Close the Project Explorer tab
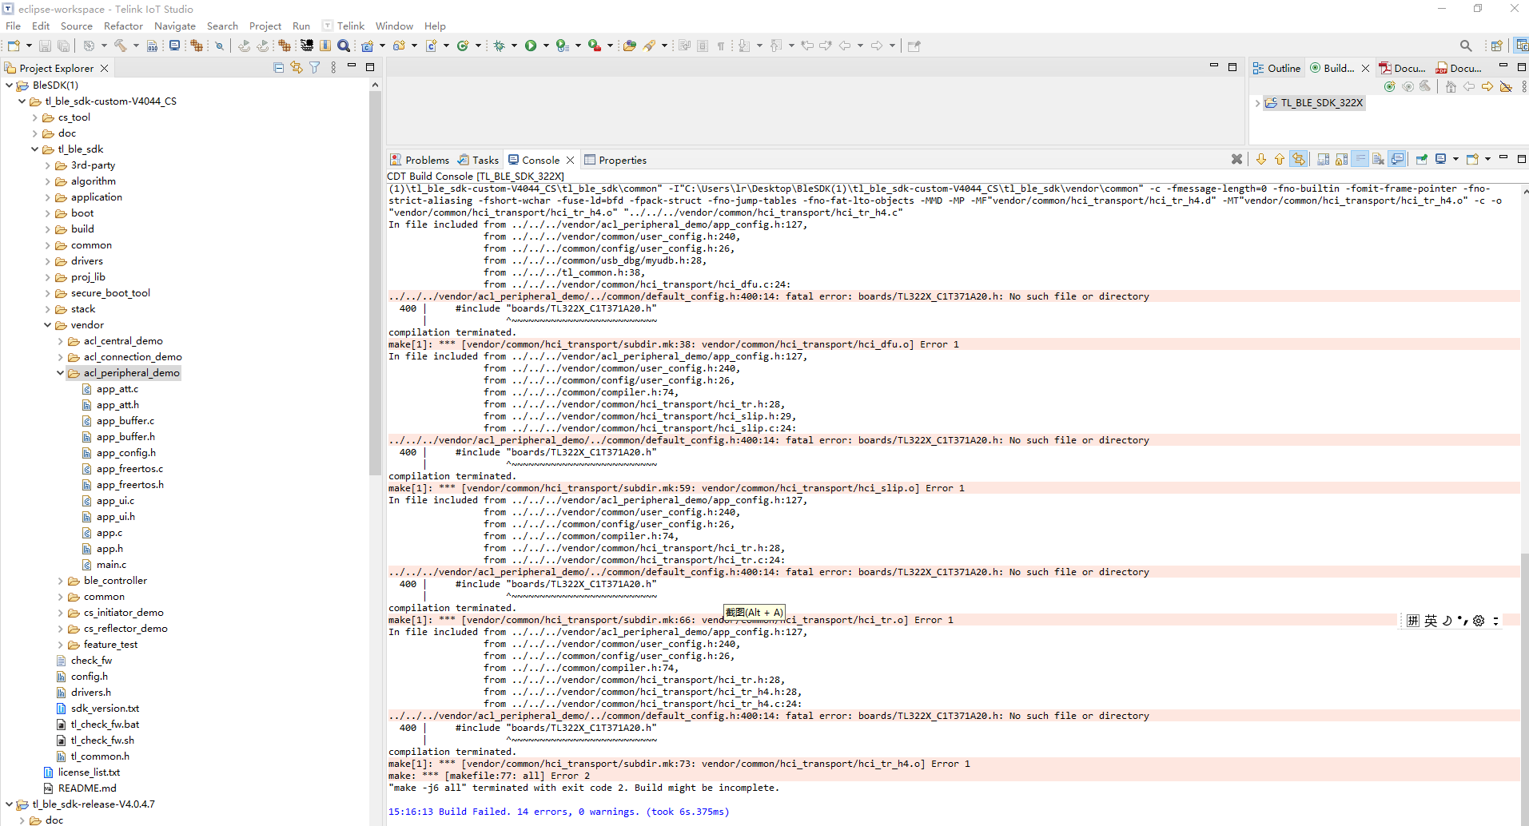The image size is (1529, 826). coord(104,68)
